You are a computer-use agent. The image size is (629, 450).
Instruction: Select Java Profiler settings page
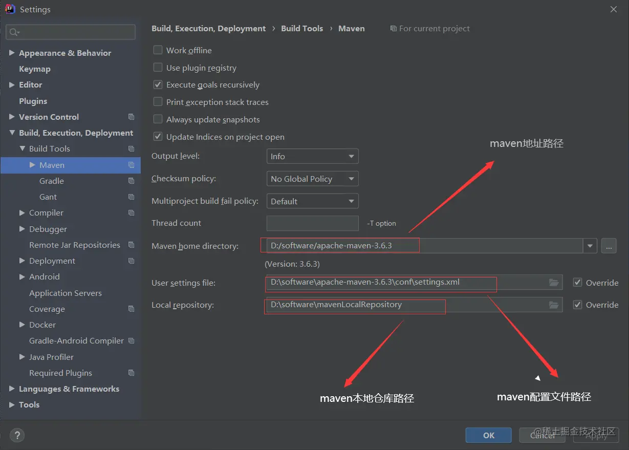point(51,357)
